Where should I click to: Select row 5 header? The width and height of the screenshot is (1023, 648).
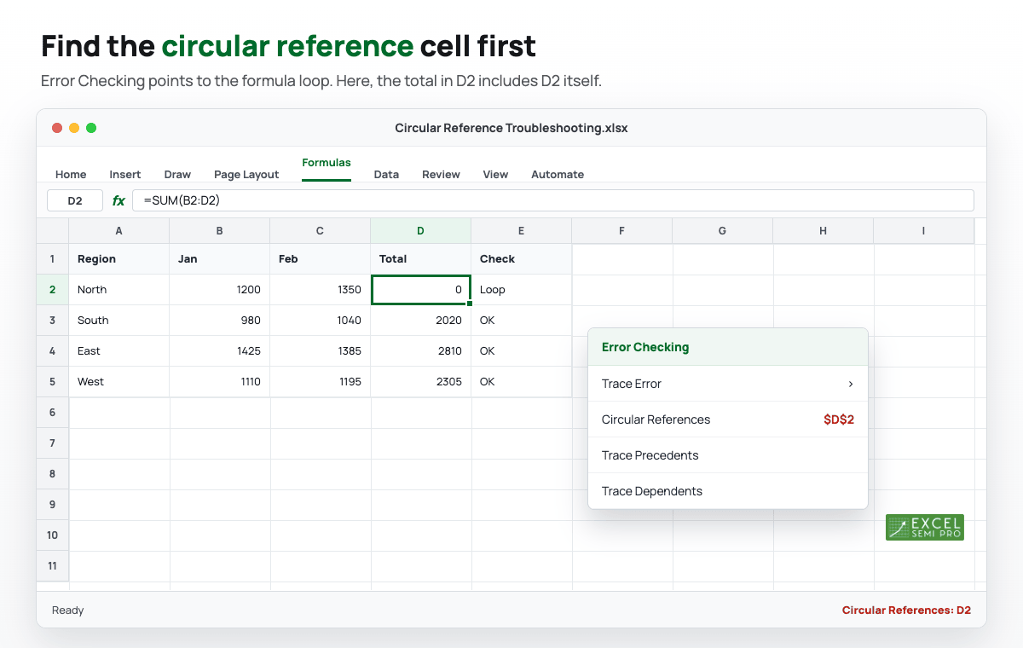click(x=52, y=381)
